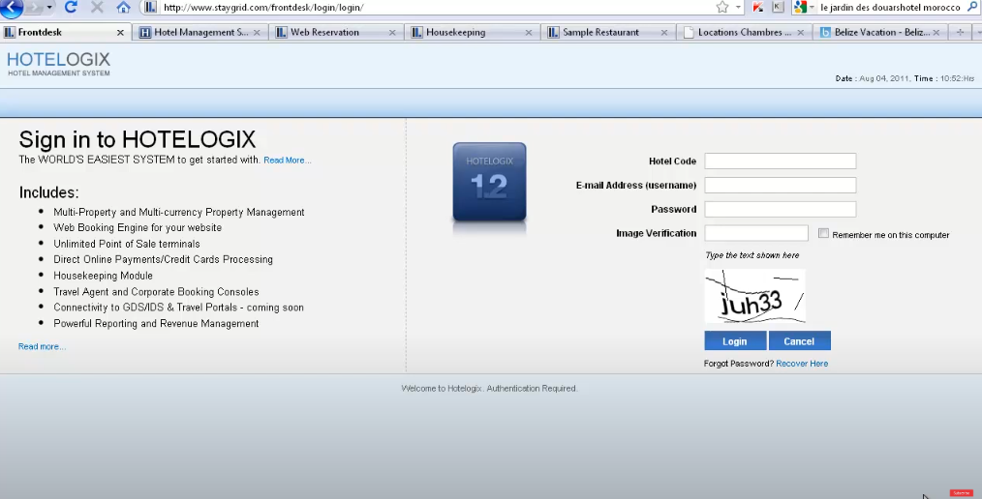Go back using the browser Back arrow
982x499 pixels.
12,7
